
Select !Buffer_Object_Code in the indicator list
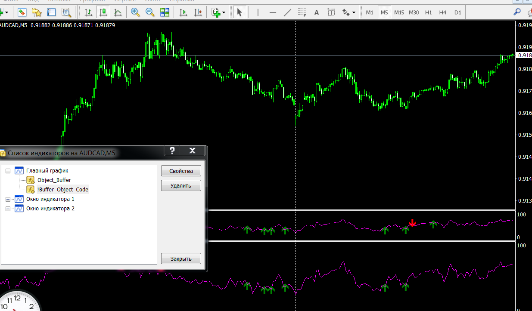(x=63, y=190)
